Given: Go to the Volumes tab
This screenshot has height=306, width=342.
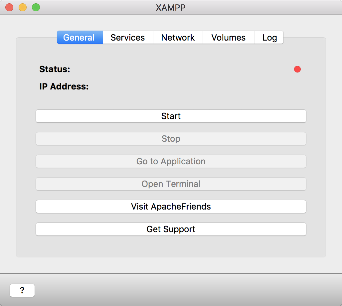Looking at the screenshot, I should point(229,38).
